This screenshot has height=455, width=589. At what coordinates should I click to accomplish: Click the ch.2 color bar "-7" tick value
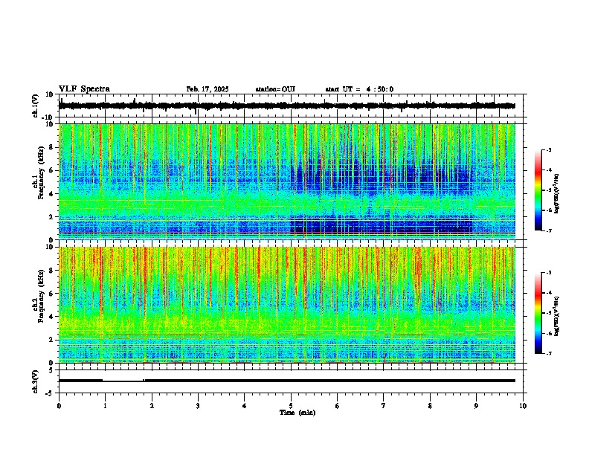coord(549,354)
